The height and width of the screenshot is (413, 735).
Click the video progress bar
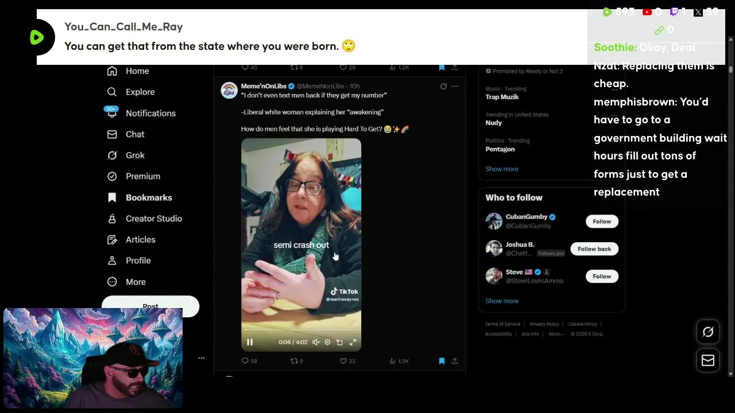pos(301,330)
